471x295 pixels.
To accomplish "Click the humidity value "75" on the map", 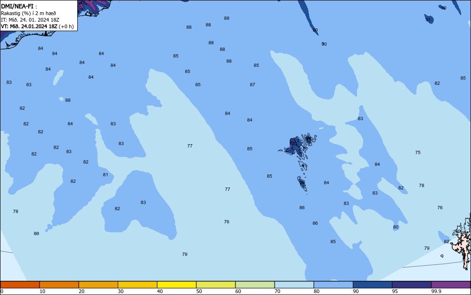I will (x=418, y=153).
